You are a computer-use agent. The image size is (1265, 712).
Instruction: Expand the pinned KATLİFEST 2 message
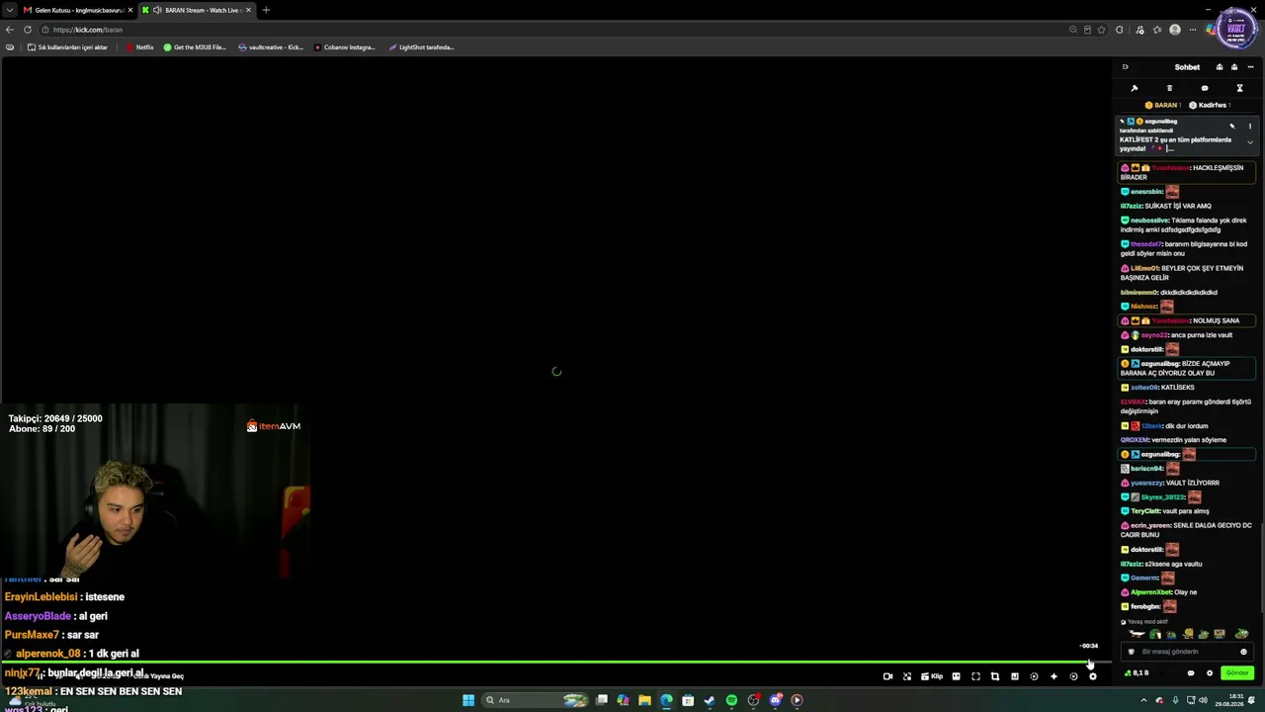tap(1250, 142)
